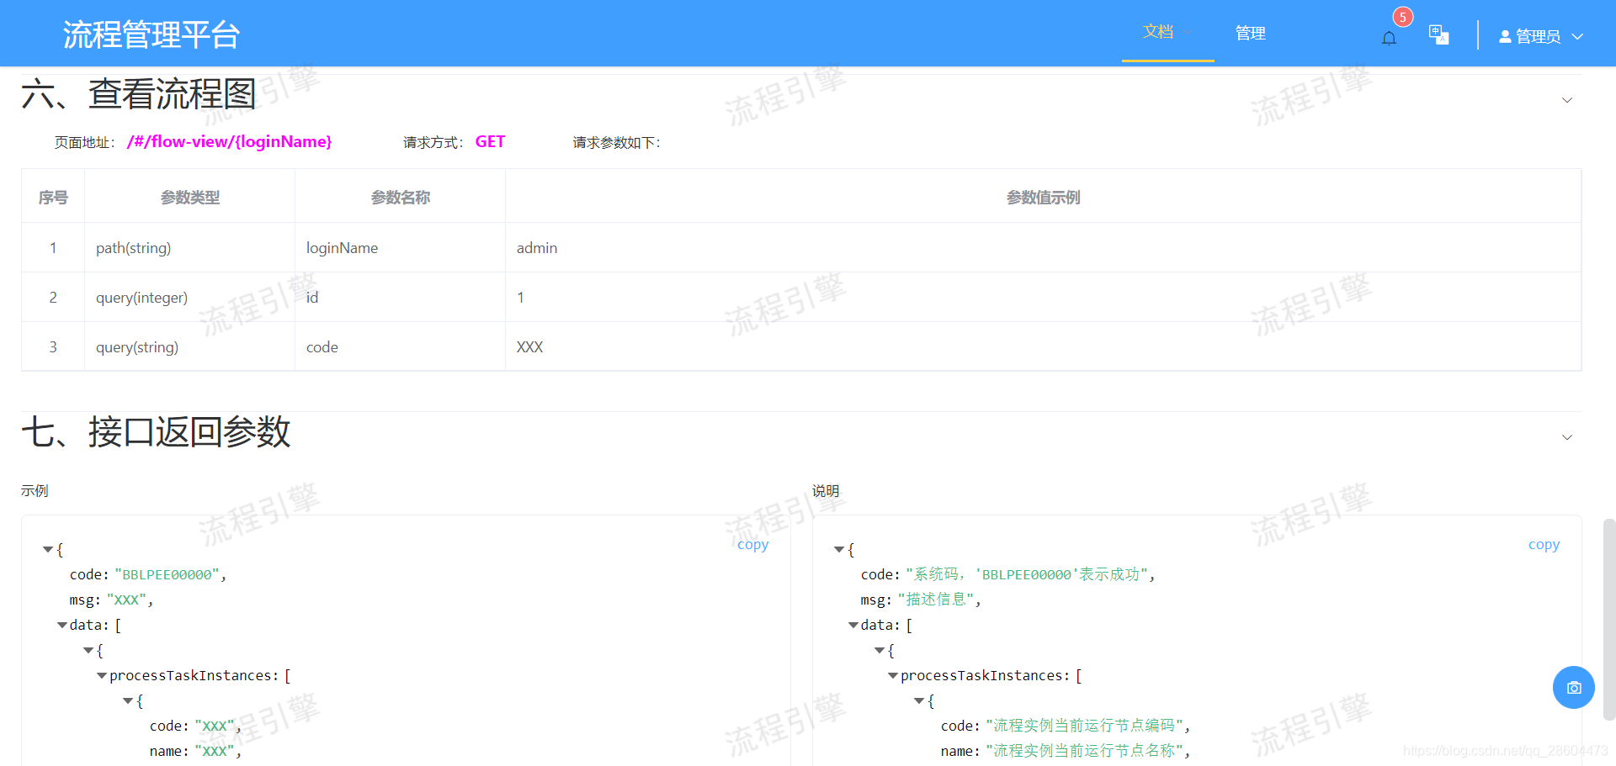
Task: Click the /#/flow-view/{loginName} page address
Action: point(229,141)
